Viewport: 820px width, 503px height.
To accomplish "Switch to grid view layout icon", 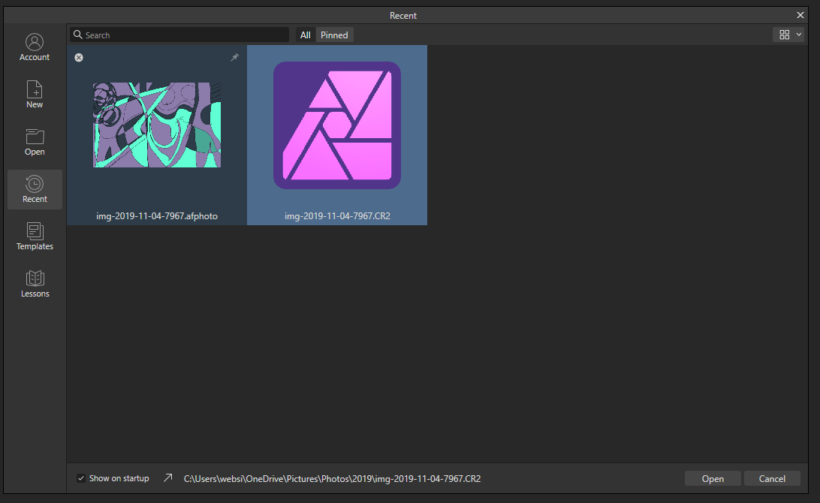I will (x=785, y=35).
